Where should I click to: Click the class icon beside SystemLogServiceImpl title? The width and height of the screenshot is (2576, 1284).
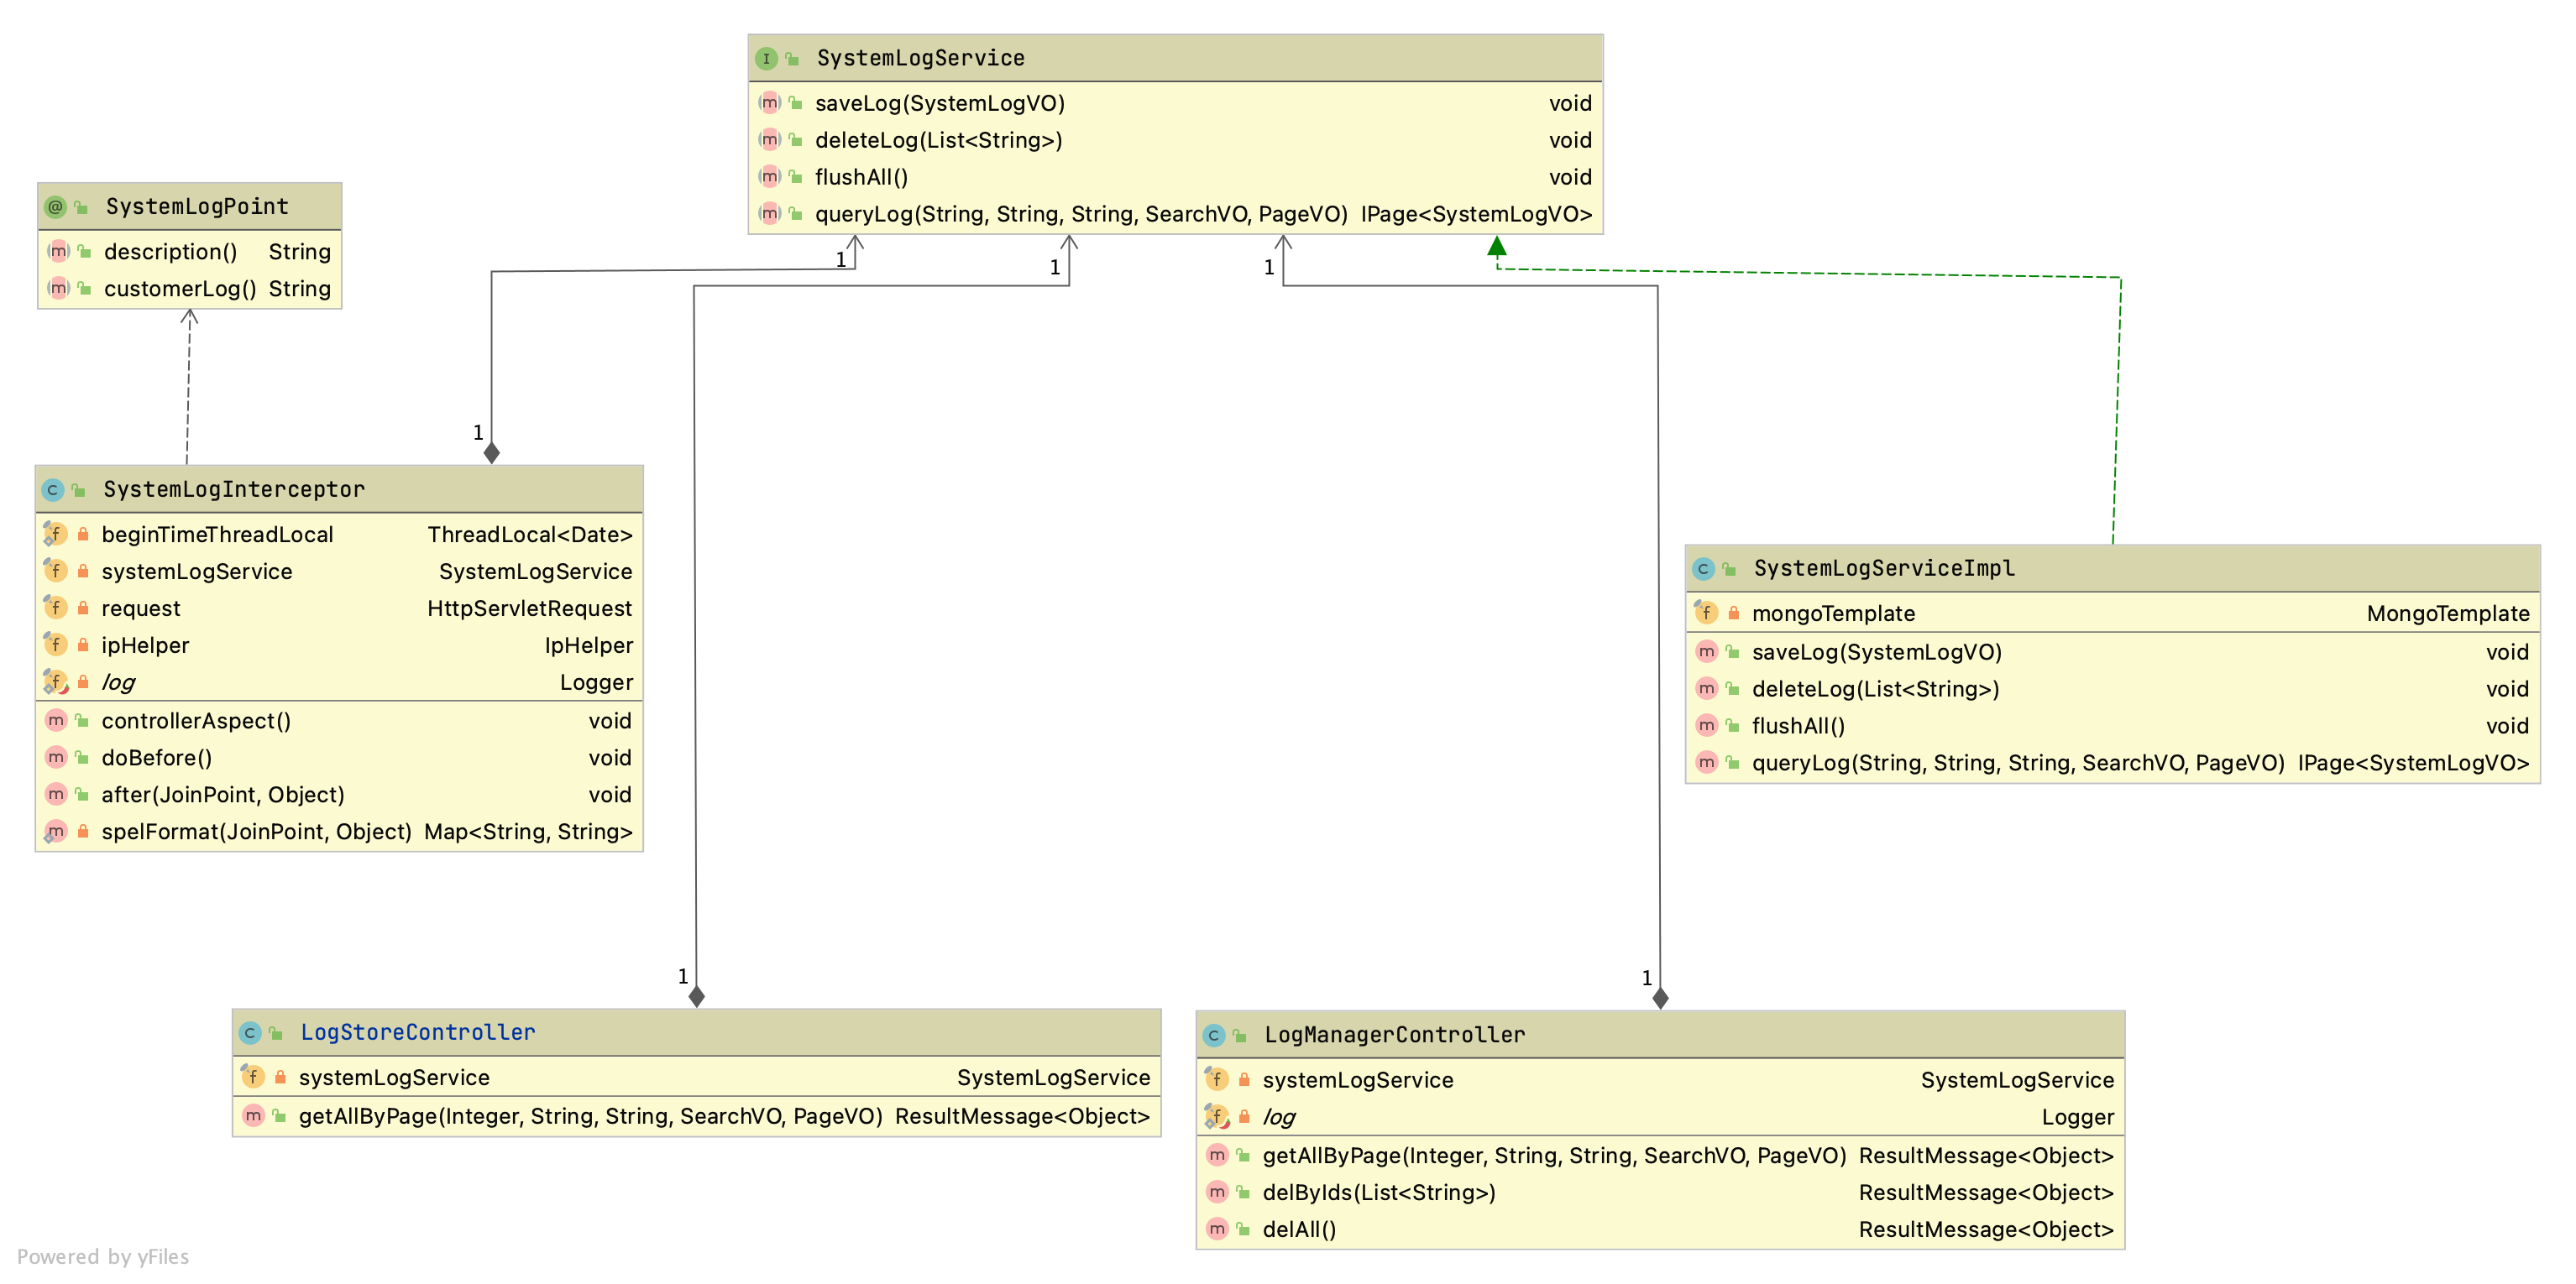(1703, 568)
